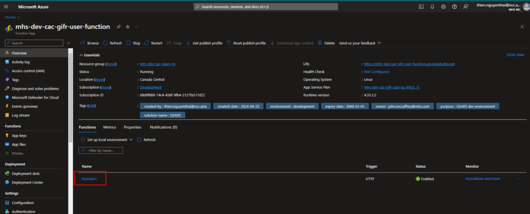Pin the function app to dashboard
Screen dimensions: 530x214
(x=119, y=27)
